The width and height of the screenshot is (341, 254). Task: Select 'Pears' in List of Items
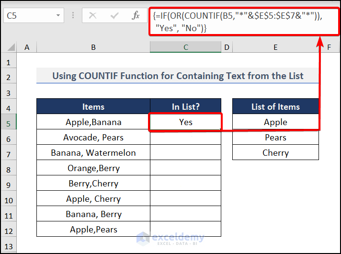point(275,137)
